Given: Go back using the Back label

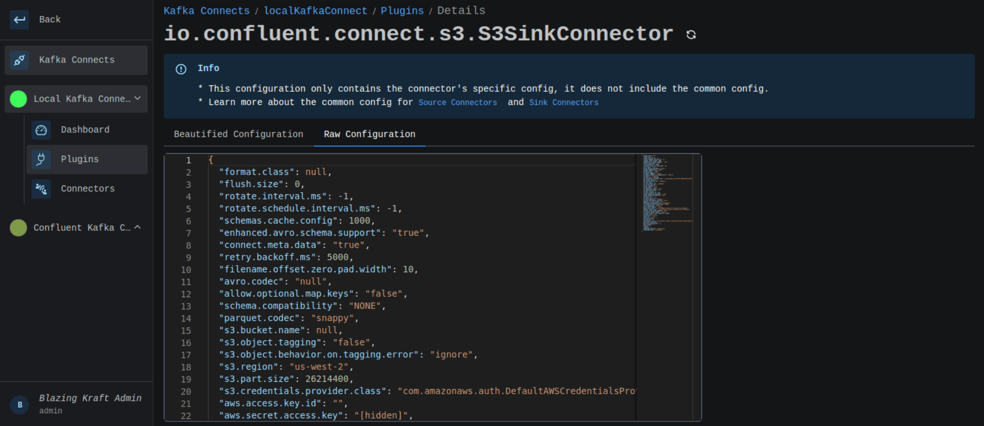Looking at the screenshot, I should click(x=50, y=19).
